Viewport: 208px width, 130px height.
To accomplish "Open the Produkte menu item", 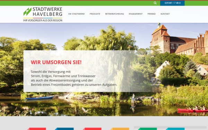I will click(95, 14).
